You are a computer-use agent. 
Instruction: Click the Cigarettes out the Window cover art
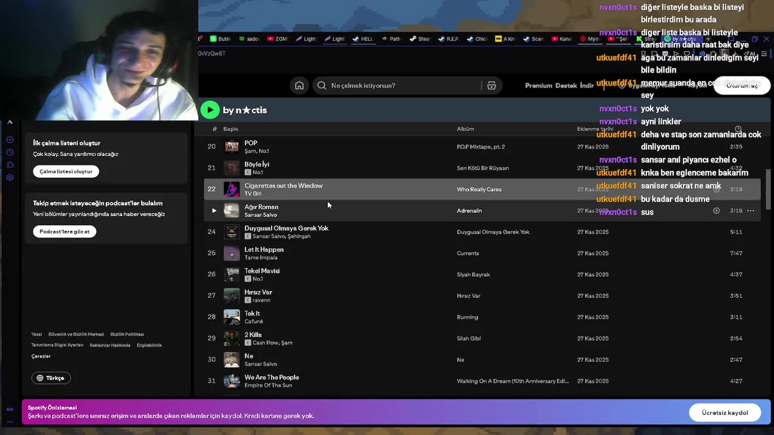(x=232, y=189)
